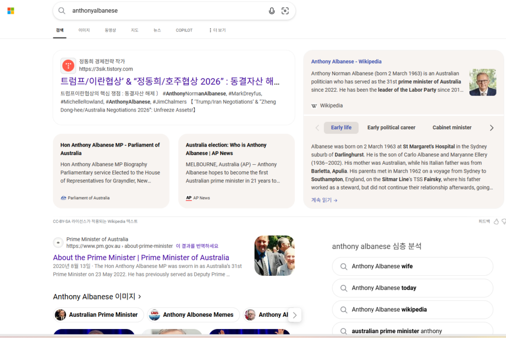This screenshot has width=506, height=338.
Task: Open visual search camera icon
Action: pyautogui.click(x=285, y=11)
